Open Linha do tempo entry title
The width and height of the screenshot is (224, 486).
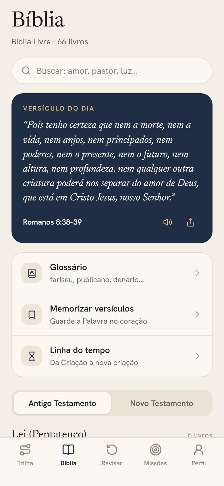pyautogui.click(x=80, y=350)
